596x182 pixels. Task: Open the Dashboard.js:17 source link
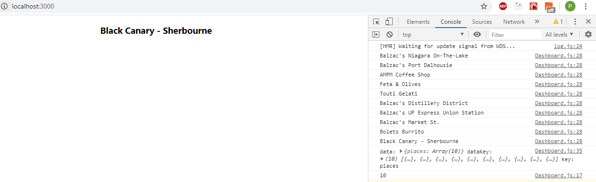click(x=558, y=175)
